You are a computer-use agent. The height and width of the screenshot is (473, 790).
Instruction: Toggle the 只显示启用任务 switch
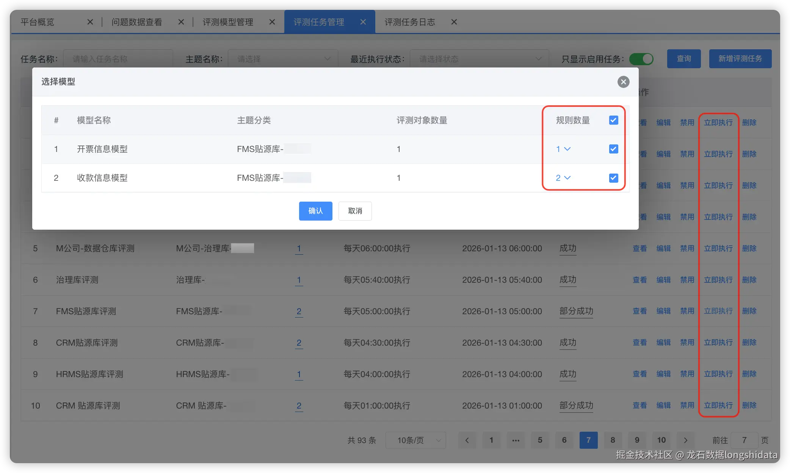(641, 59)
